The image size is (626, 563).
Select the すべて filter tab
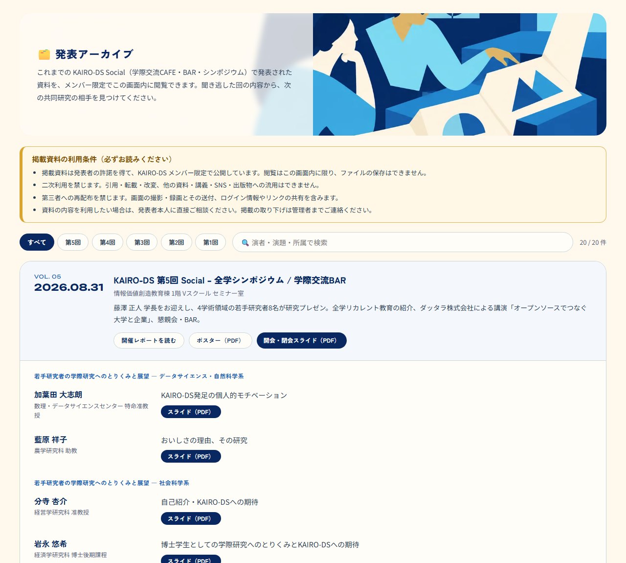37,242
